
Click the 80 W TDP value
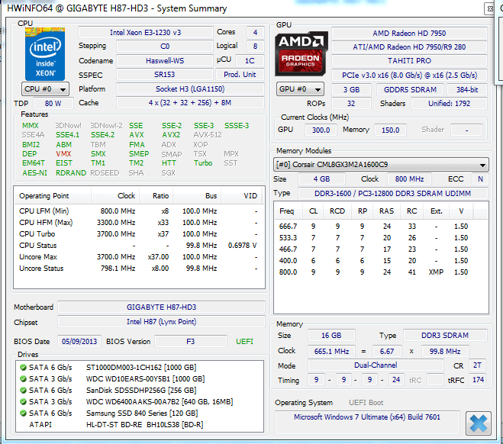[53, 104]
